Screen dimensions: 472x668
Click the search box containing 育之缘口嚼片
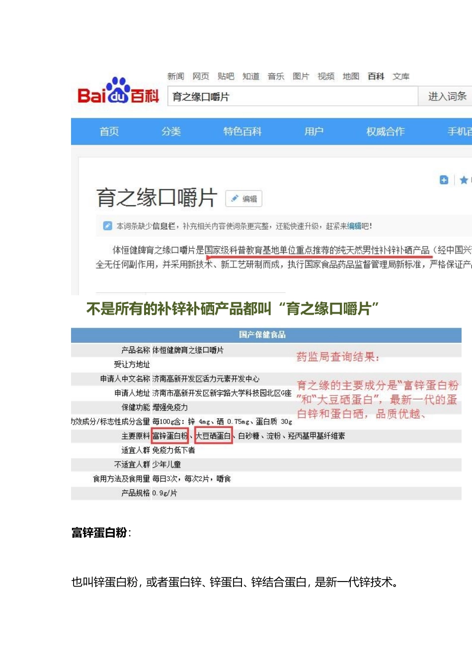click(x=293, y=96)
